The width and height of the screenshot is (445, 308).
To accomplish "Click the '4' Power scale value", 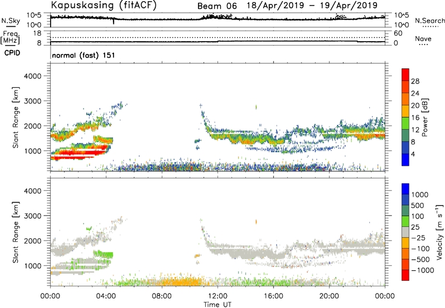I will [413, 154].
